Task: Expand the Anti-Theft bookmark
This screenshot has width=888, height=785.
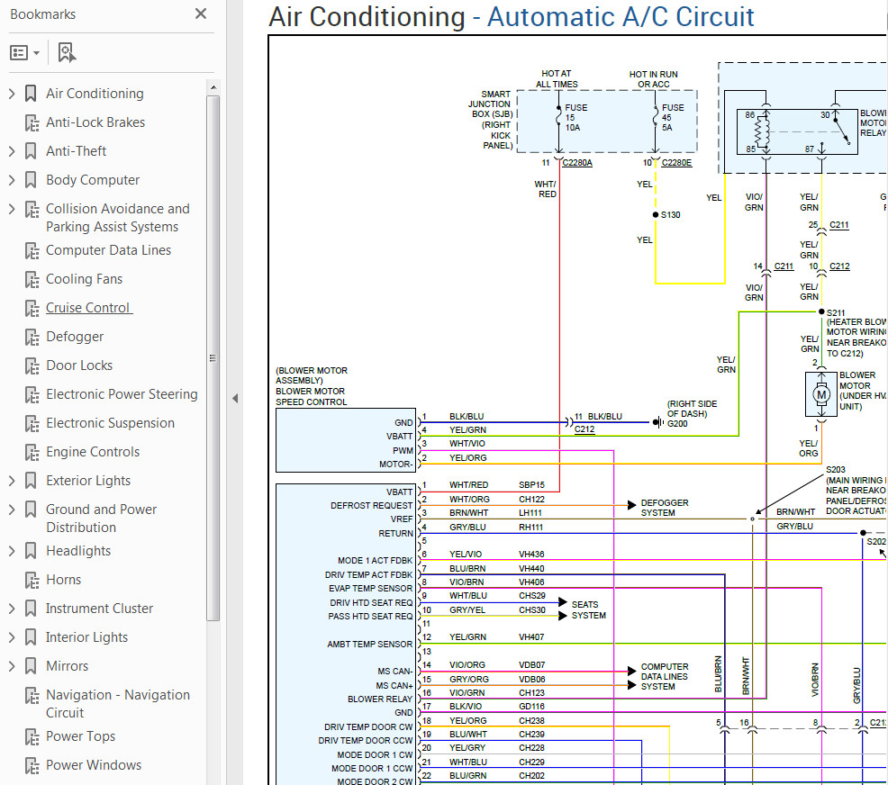Action: pyautogui.click(x=12, y=151)
